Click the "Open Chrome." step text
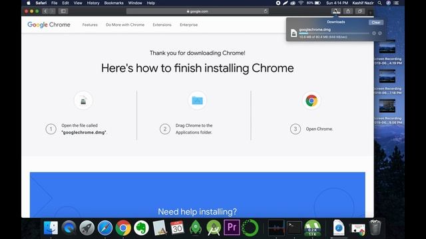Viewport: 426px width, 239px height. pos(319,129)
